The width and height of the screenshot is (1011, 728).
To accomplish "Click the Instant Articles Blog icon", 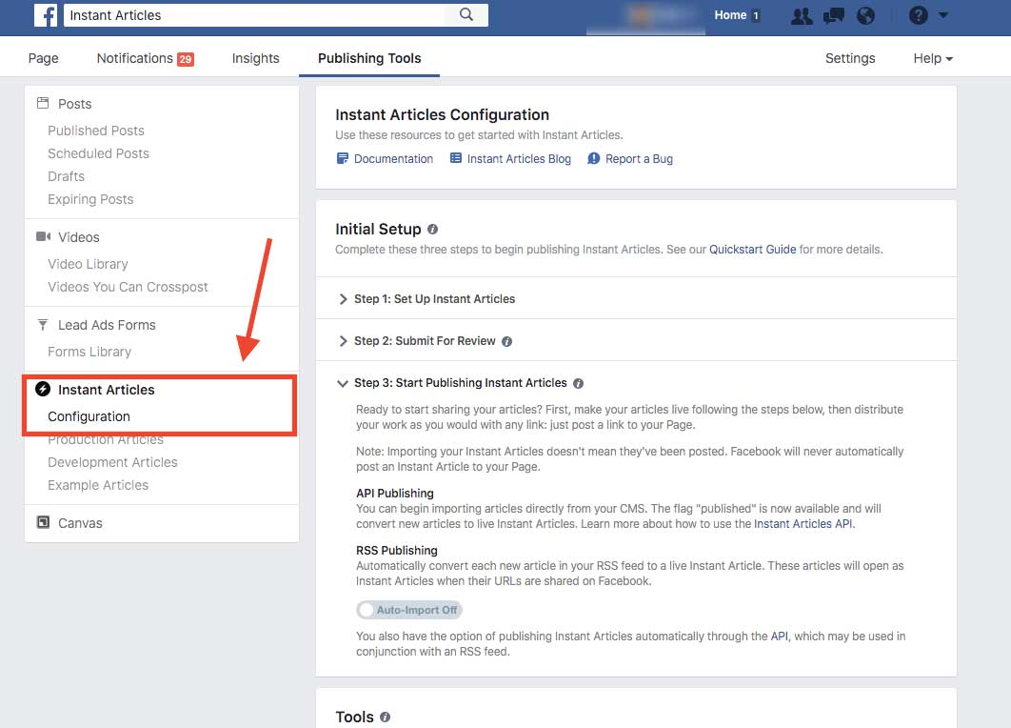I will point(455,158).
